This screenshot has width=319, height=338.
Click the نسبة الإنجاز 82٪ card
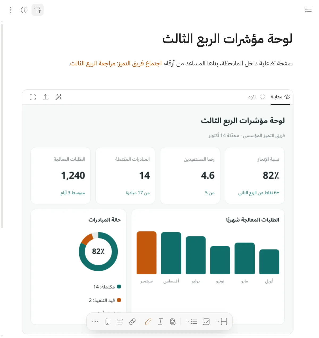[x=255, y=176]
